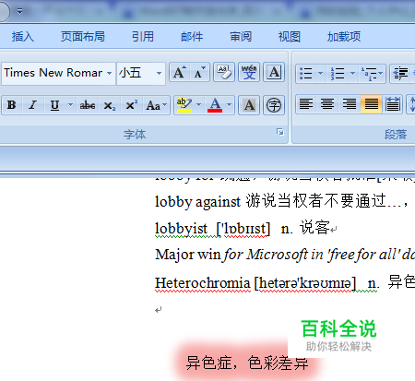
Task: Toggle Italic formatting
Action: [32, 105]
